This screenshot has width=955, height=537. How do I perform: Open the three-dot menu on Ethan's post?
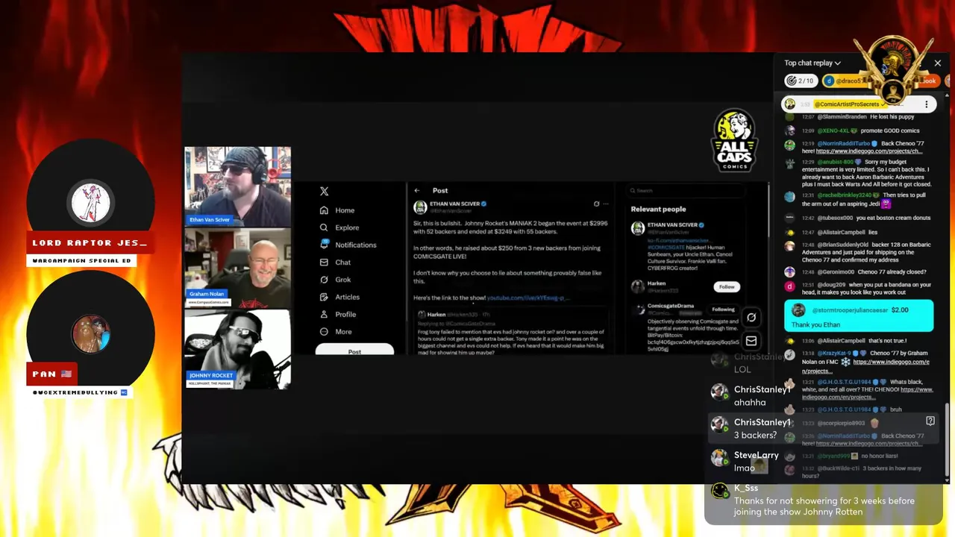607,204
